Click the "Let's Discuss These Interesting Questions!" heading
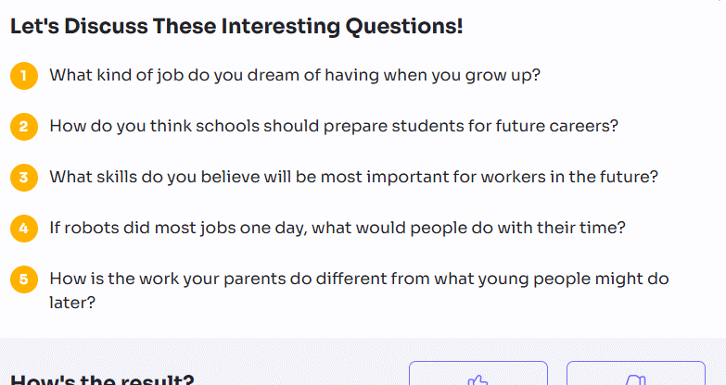 [x=236, y=26]
